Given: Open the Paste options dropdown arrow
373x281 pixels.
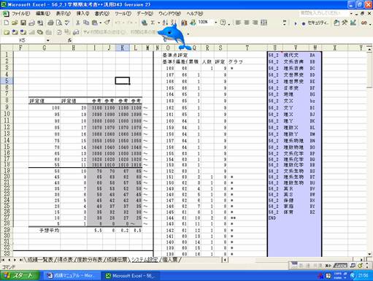Looking at the screenshot, I should [x=100, y=23].
